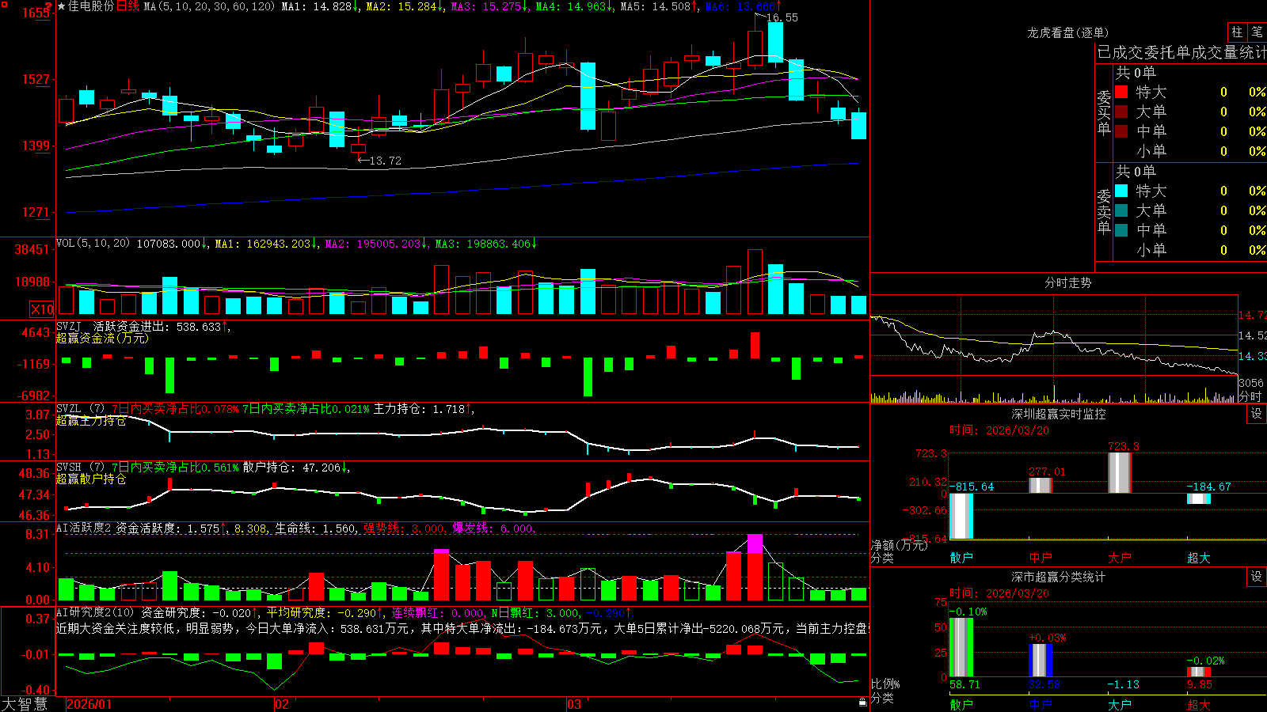
Task: Click the 散户 -815.64 net amount bar
Action: (961, 516)
